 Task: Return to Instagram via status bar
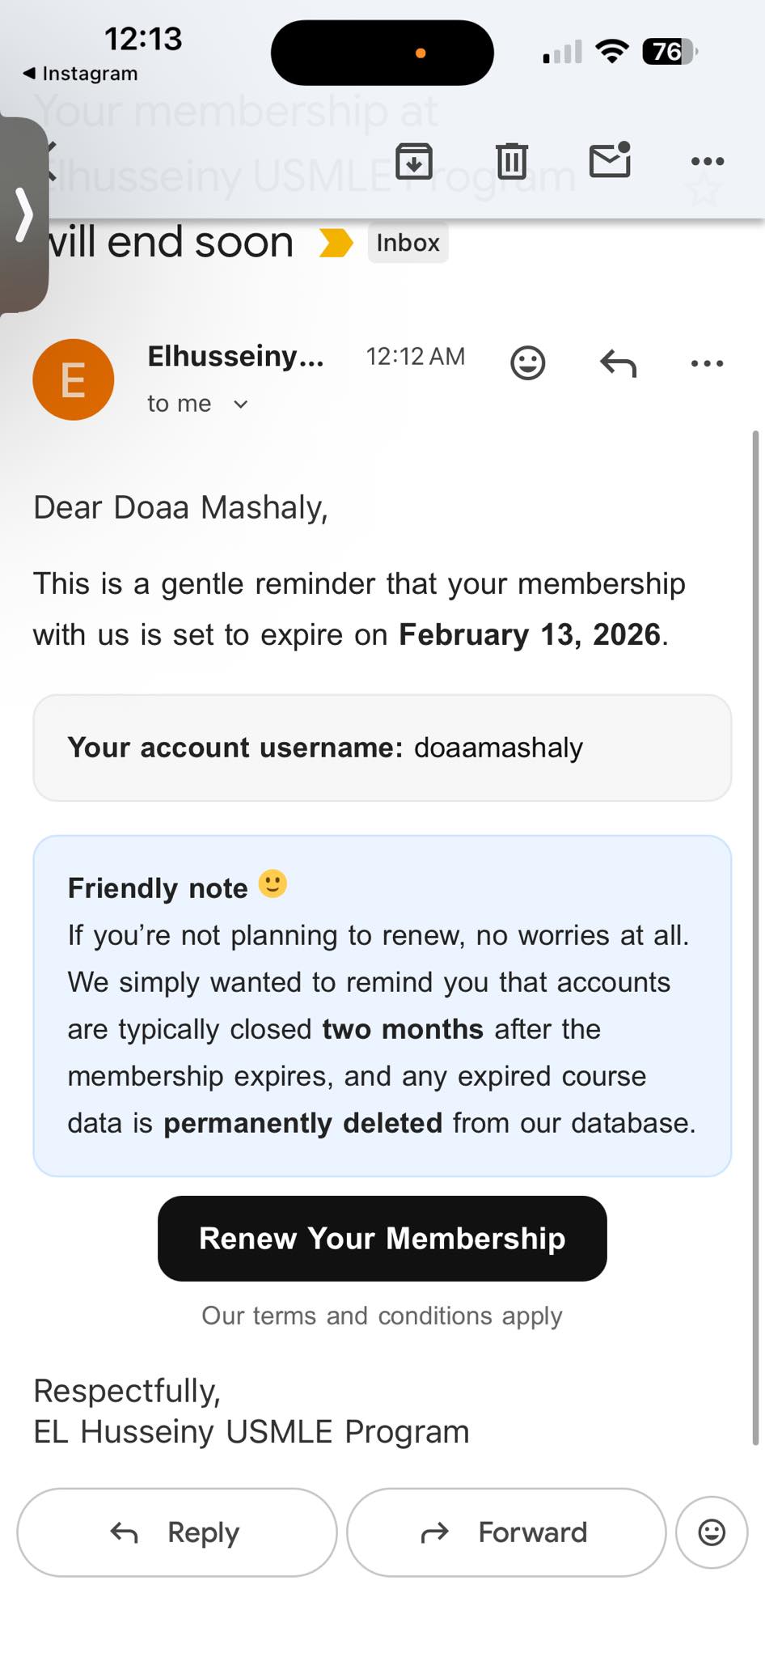tap(81, 74)
